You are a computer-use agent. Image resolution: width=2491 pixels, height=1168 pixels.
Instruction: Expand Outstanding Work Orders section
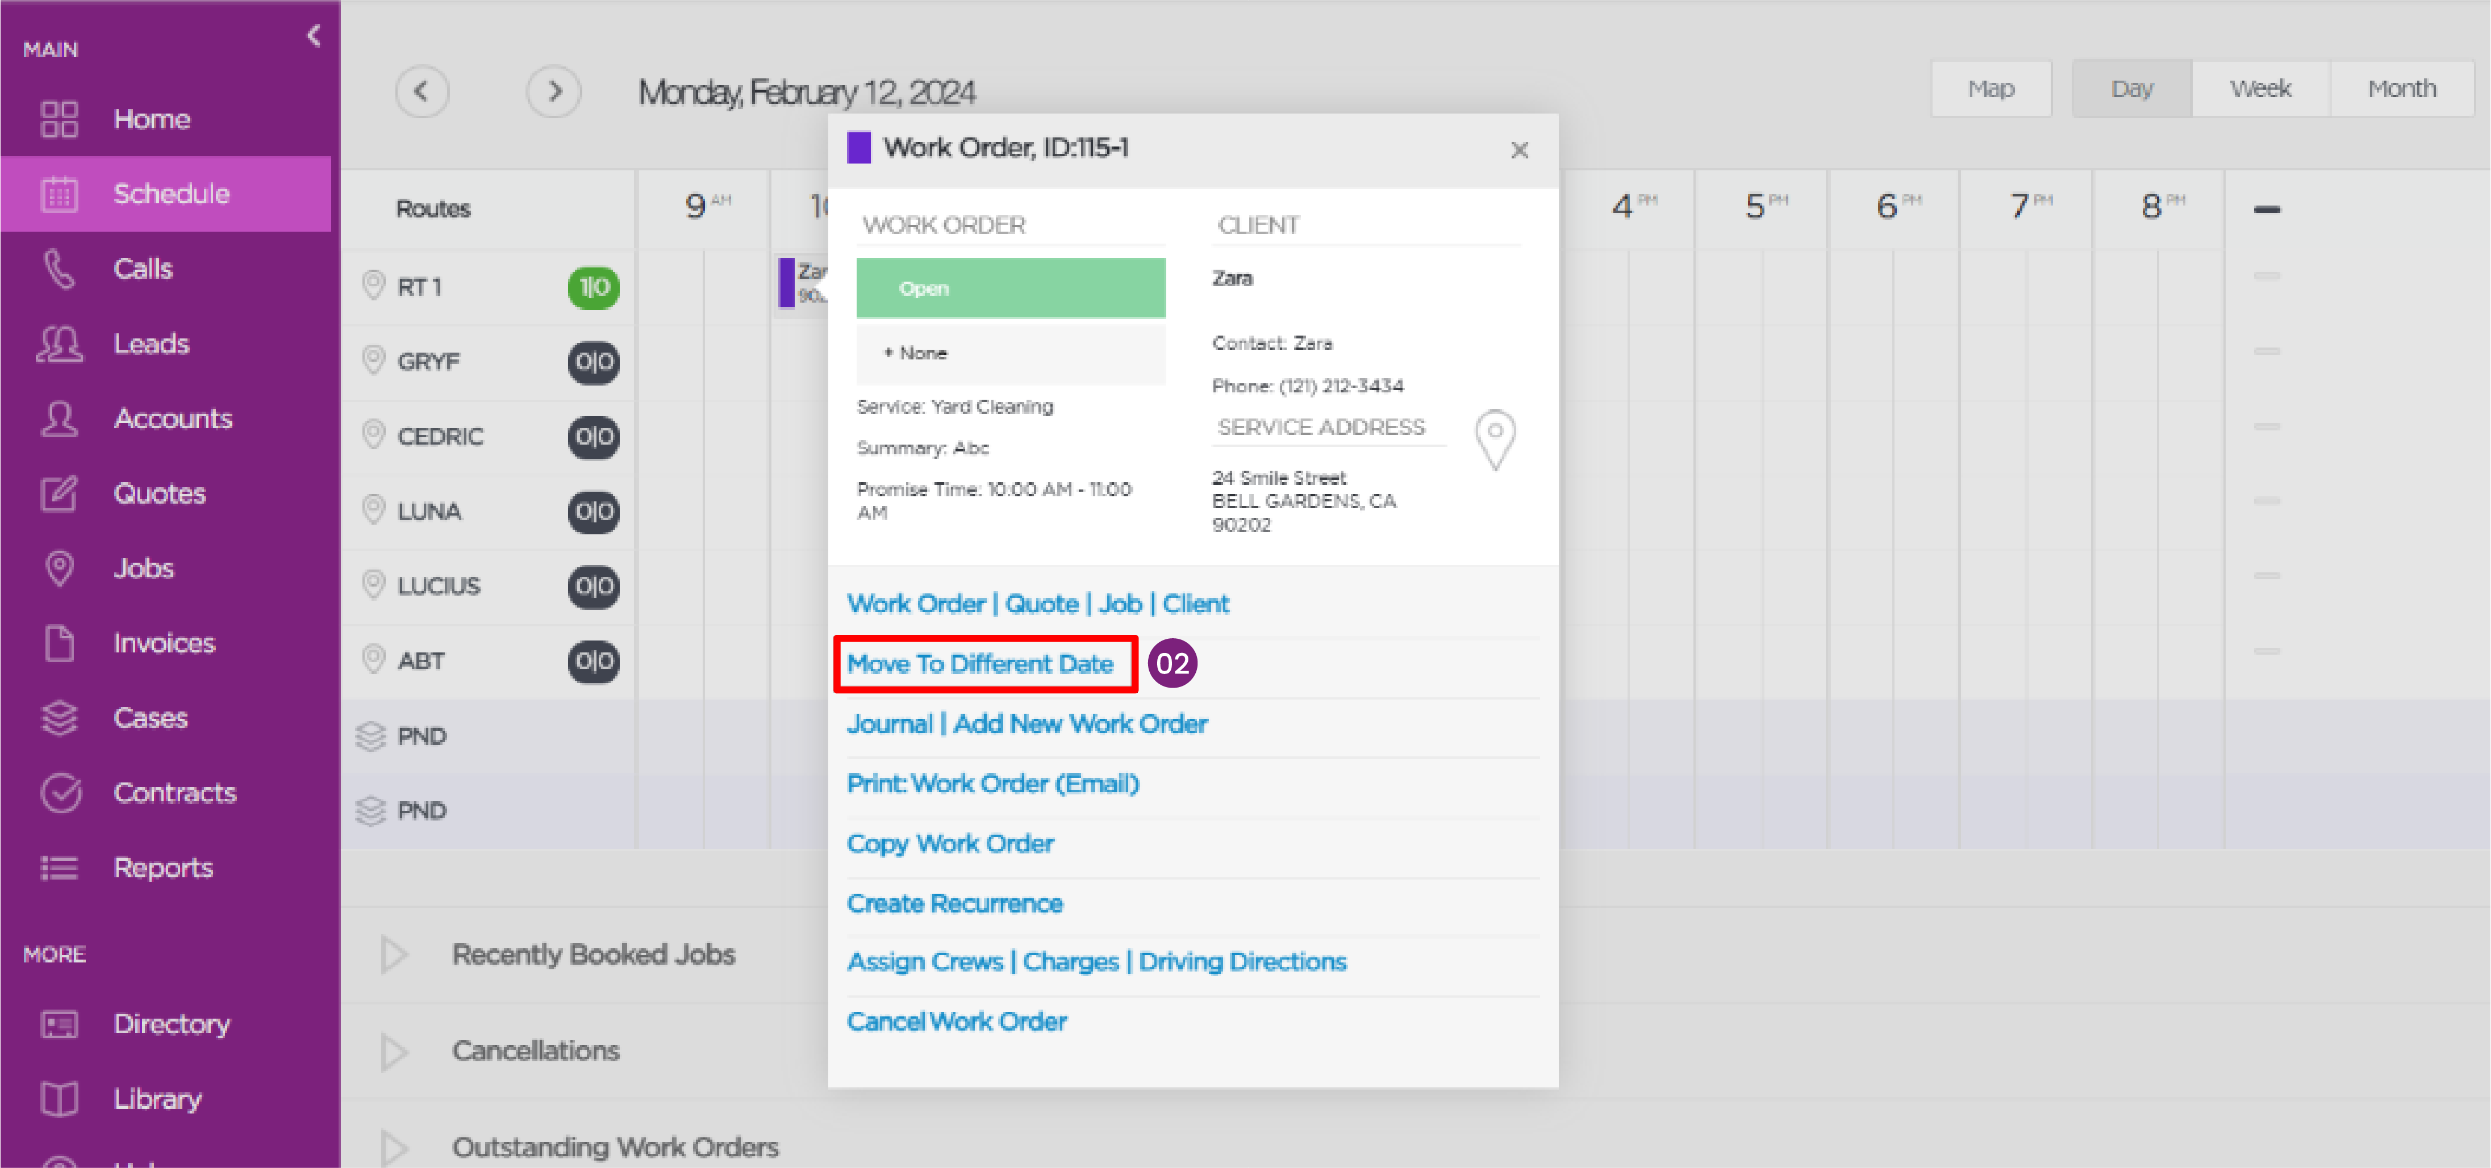(394, 1148)
